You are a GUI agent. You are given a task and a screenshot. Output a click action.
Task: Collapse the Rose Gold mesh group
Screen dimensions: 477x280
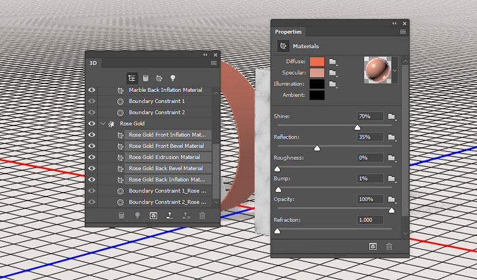(x=103, y=124)
